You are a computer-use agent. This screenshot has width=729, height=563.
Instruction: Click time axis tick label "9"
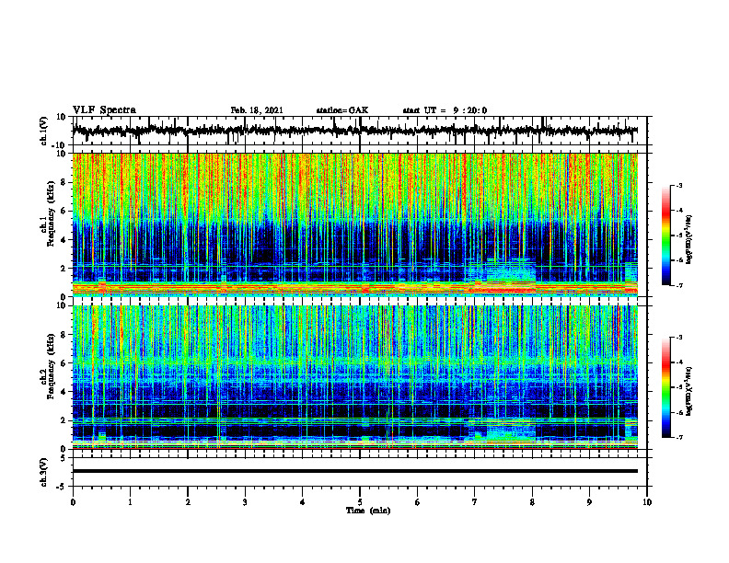point(589,502)
